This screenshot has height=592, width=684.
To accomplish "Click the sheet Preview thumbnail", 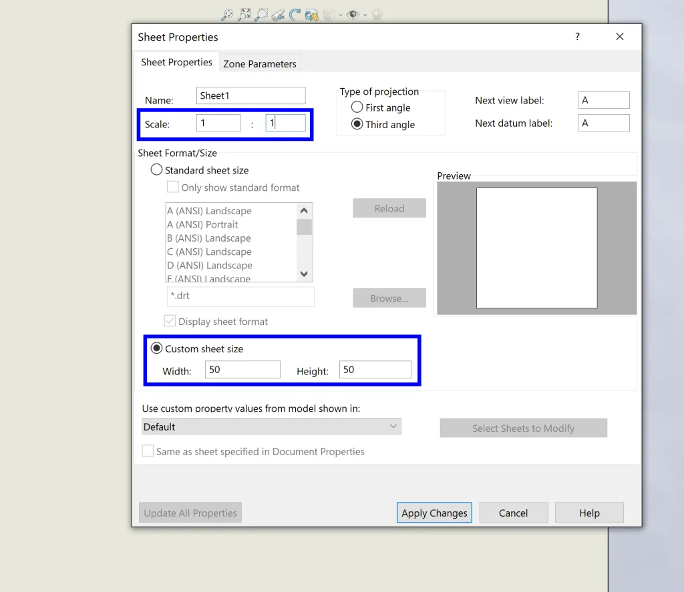I will (536, 248).
